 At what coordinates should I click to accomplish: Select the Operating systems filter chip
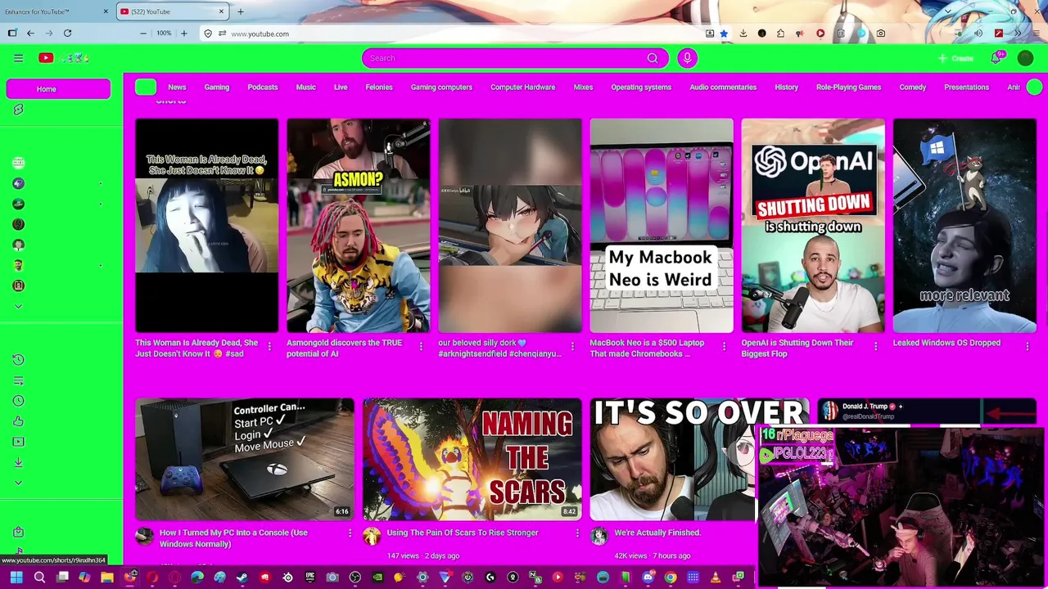(641, 88)
